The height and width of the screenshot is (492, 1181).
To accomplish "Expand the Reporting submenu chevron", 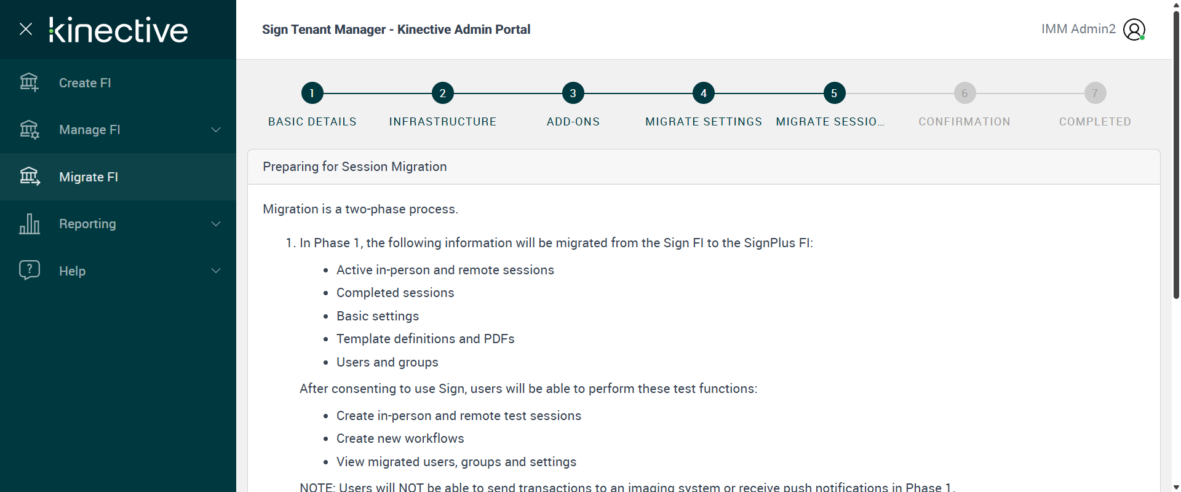I will click(x=216, y=224).
